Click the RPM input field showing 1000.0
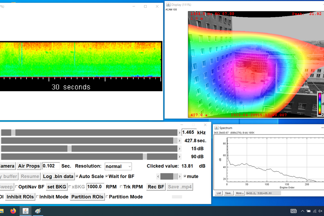324x216 pixels. [x=95, y=186]
